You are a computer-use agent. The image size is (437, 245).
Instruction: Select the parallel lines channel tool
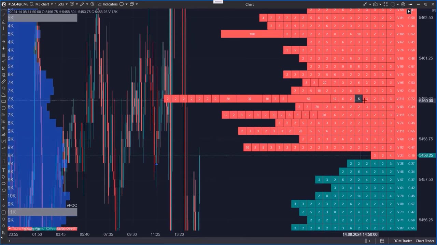pyautogui.click(x=4, y=88)
